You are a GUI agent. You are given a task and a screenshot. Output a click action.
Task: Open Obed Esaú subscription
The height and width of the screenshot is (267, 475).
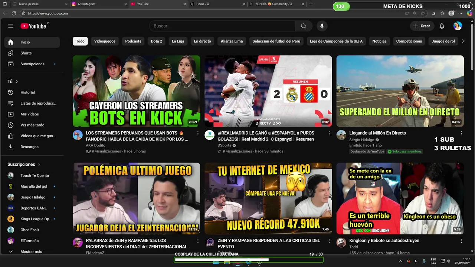point(32,230)
